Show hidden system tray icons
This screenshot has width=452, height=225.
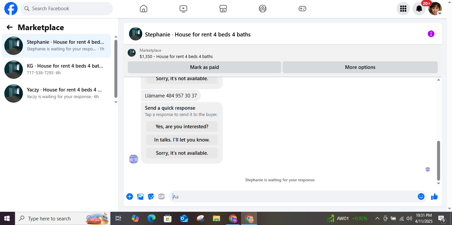(x=377, y=218)
